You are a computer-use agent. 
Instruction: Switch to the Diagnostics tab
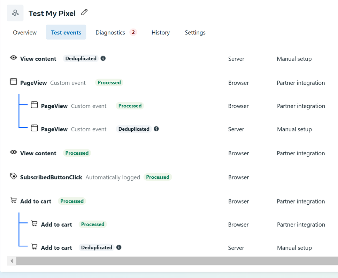110,32
